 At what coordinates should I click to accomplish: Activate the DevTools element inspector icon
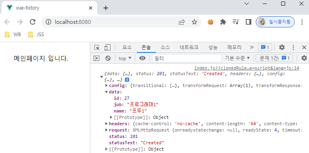point(97,47)
